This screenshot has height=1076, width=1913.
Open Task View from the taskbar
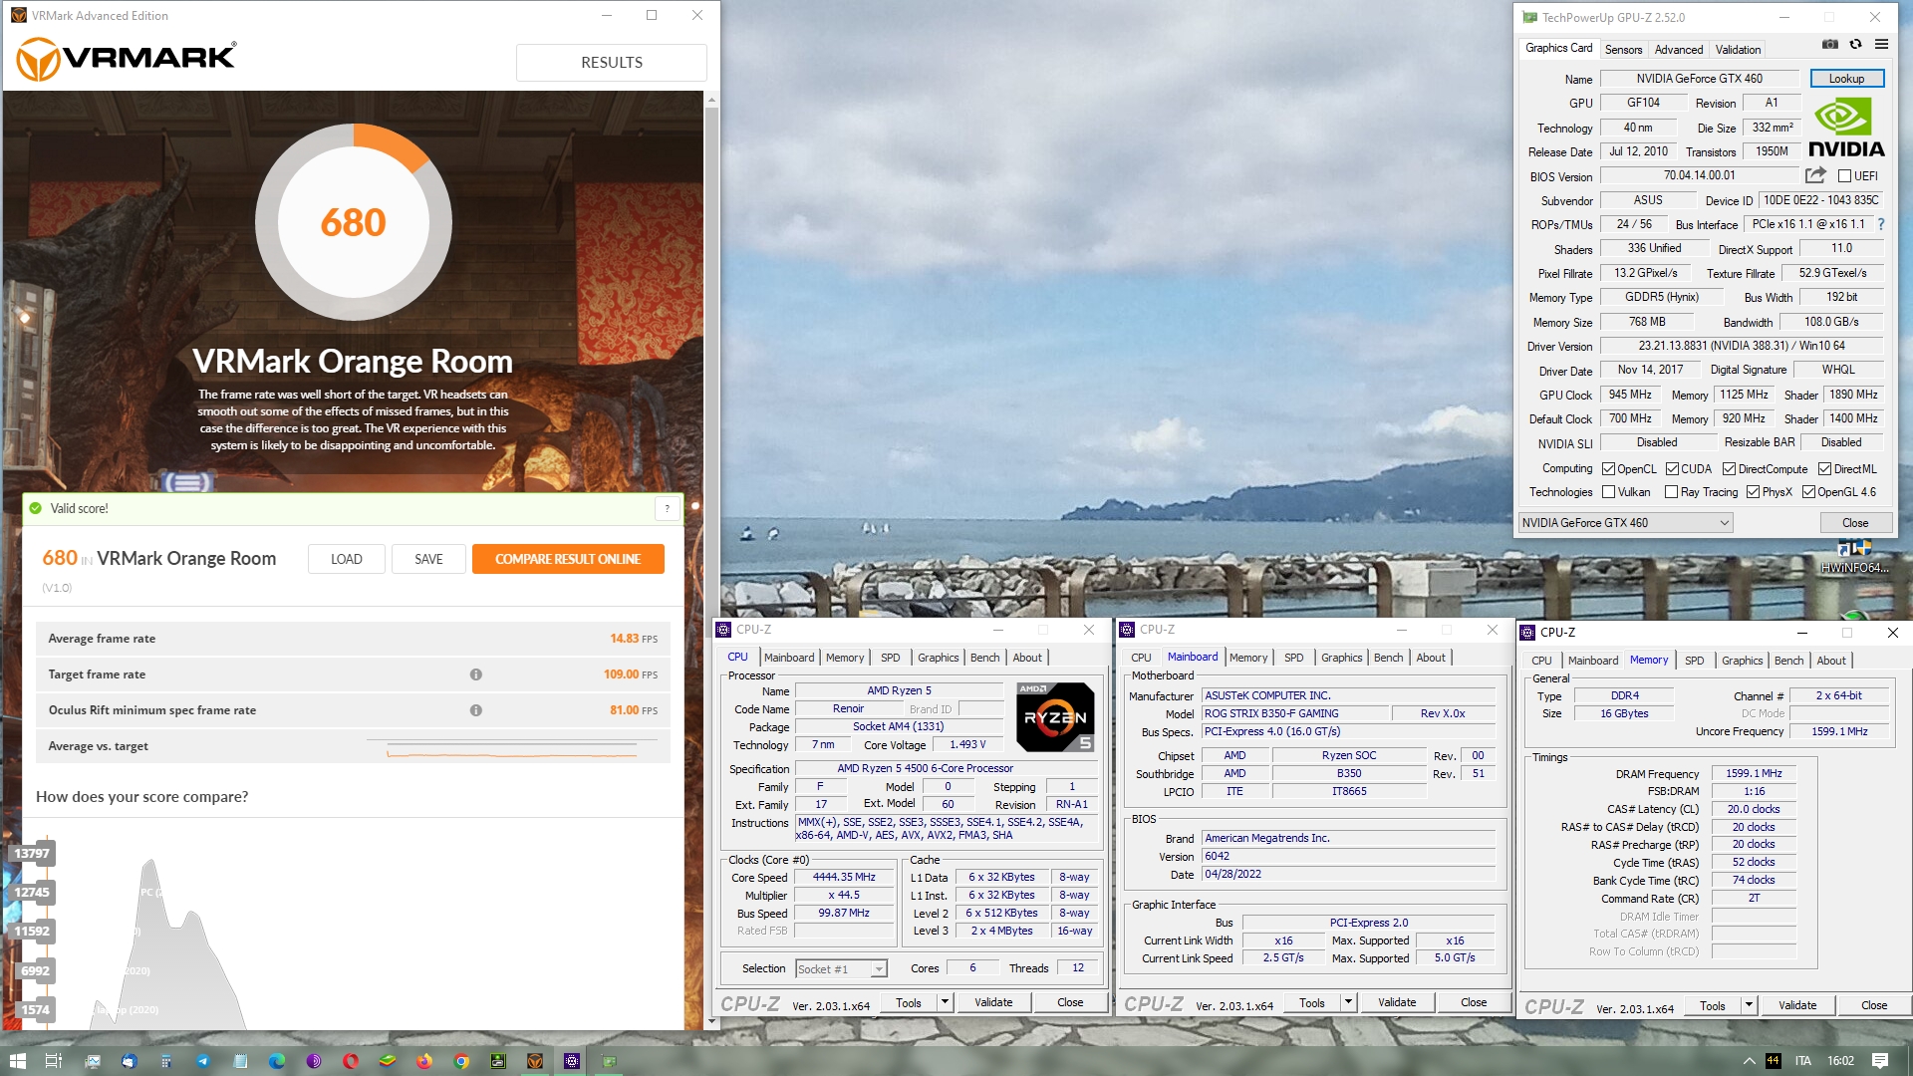click(x=54, y=1061)
